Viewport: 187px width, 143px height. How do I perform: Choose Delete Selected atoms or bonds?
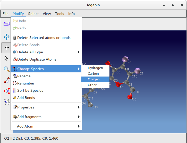tap(46, 38)
